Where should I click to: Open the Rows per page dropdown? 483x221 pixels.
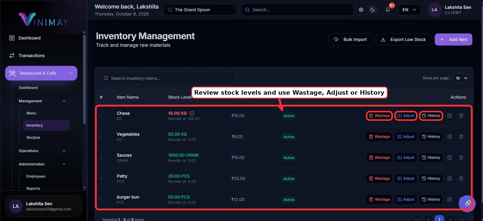pyautogui.click(x=460, y=78)
